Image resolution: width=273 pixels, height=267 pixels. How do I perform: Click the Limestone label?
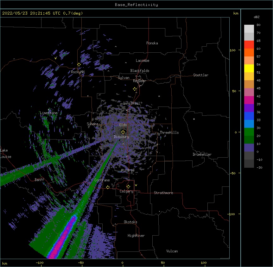pyautogui.click(x=48, y=113)
